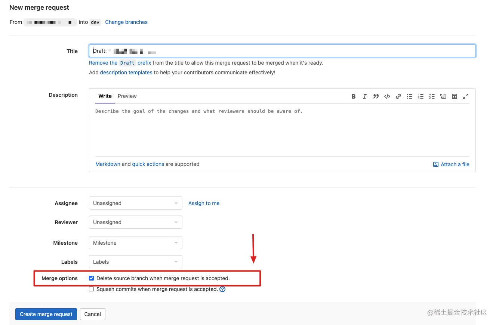496x325 pixels.
Task: Insert a blockquote in the description
Action: [x=376, y=96]
